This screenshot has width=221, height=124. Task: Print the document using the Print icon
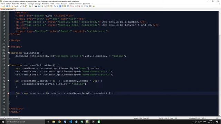[x=18, y=6]
